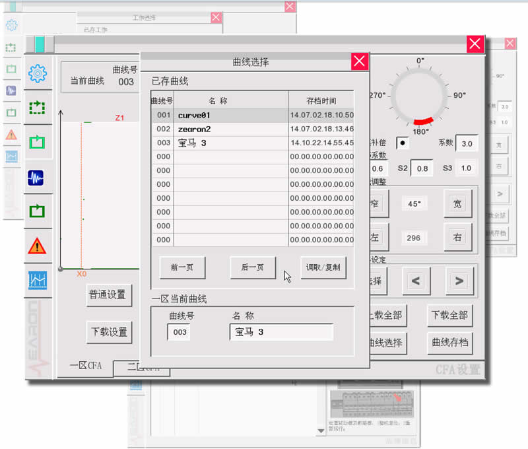Click the 前一页 previous page button
Viewport: 528px width, 449px height.
tap(182, 267)
